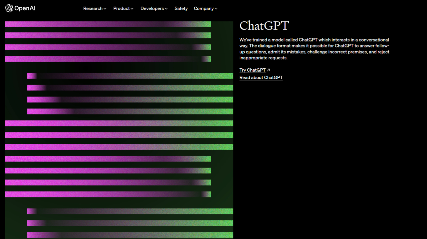Click the ChatGPT description paragraph
The image size is (427, 239).
[x=315, y=49]
